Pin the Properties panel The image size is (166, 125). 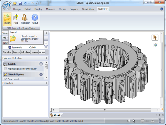[46, 83]
